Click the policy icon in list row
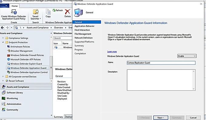This screenshot has height=120, width=206. click(x=56, y=47)
